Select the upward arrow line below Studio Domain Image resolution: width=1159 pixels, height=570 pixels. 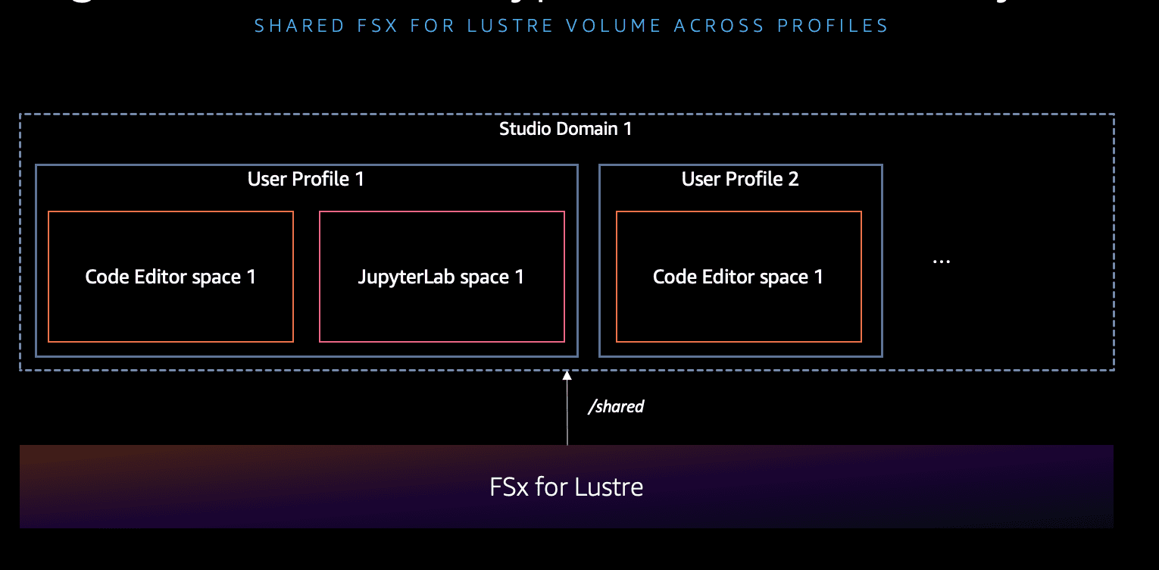(x=567, y=413)
